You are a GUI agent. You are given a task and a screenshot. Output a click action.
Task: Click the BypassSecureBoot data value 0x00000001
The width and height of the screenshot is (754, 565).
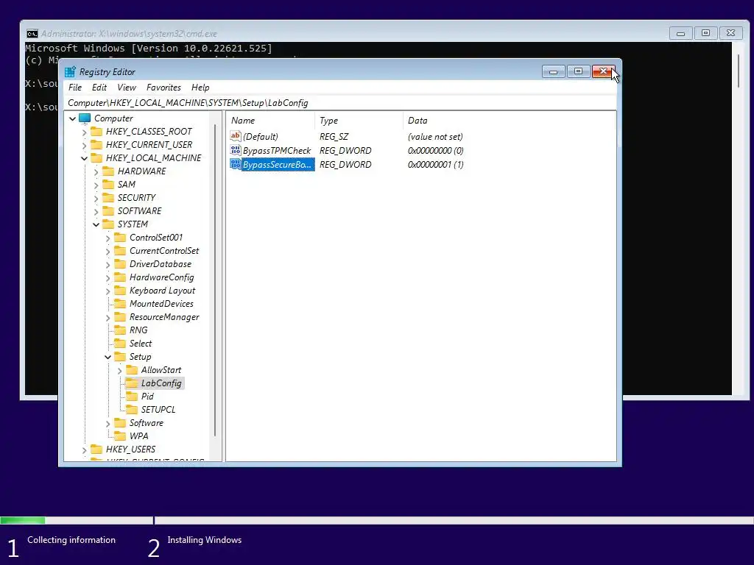pyautogui.click(x=436, y=164)
